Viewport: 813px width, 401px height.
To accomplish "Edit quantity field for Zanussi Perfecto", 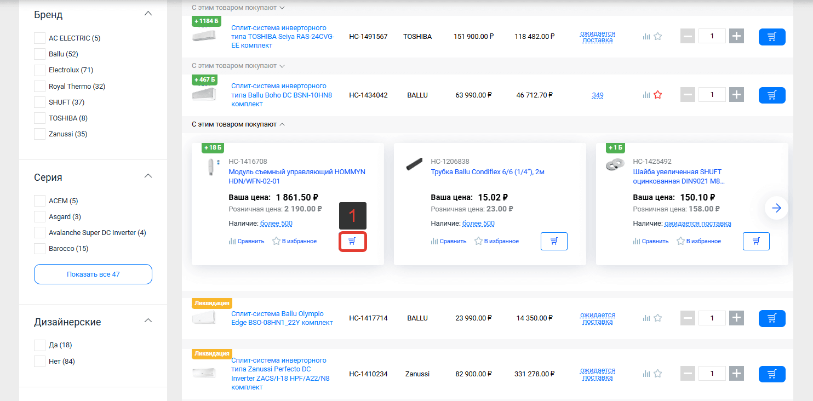I will (x=712, y=374).
